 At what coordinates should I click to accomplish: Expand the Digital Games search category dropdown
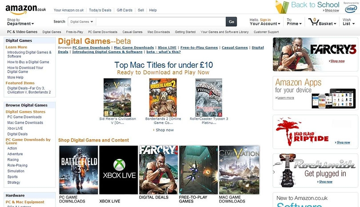tap(82, 22)
